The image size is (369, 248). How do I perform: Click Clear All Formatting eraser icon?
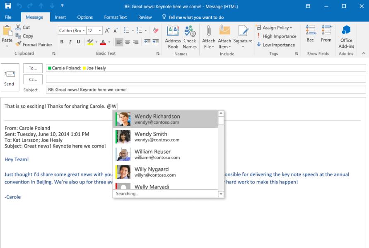point(156,30)
